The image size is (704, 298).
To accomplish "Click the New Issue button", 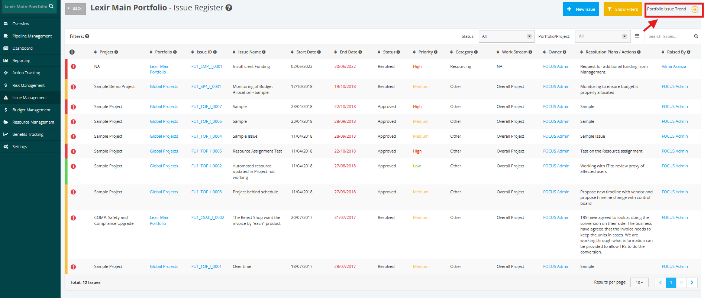I will pos(581,9).
